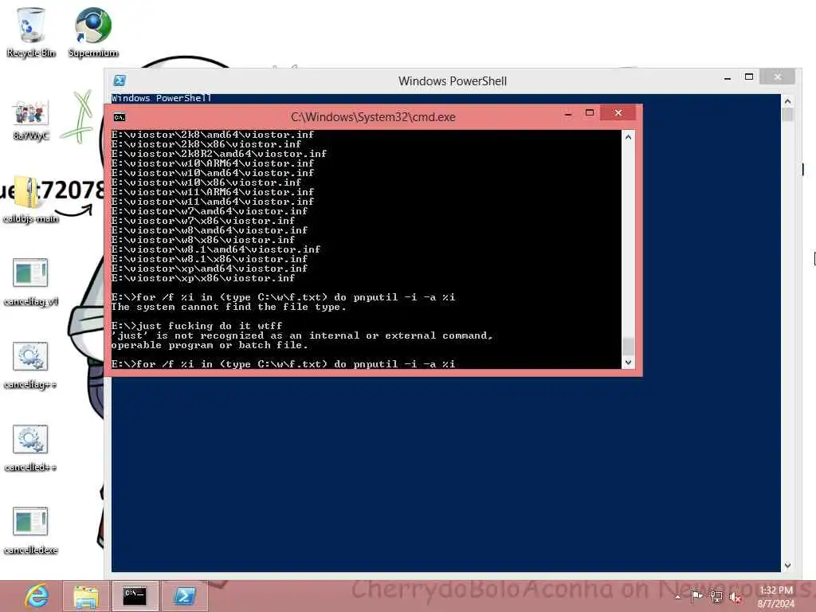The width and height of the screenshot is (816, 612).
Task: Open the Recycle Bin desktop icon
Action: (31, 32)
